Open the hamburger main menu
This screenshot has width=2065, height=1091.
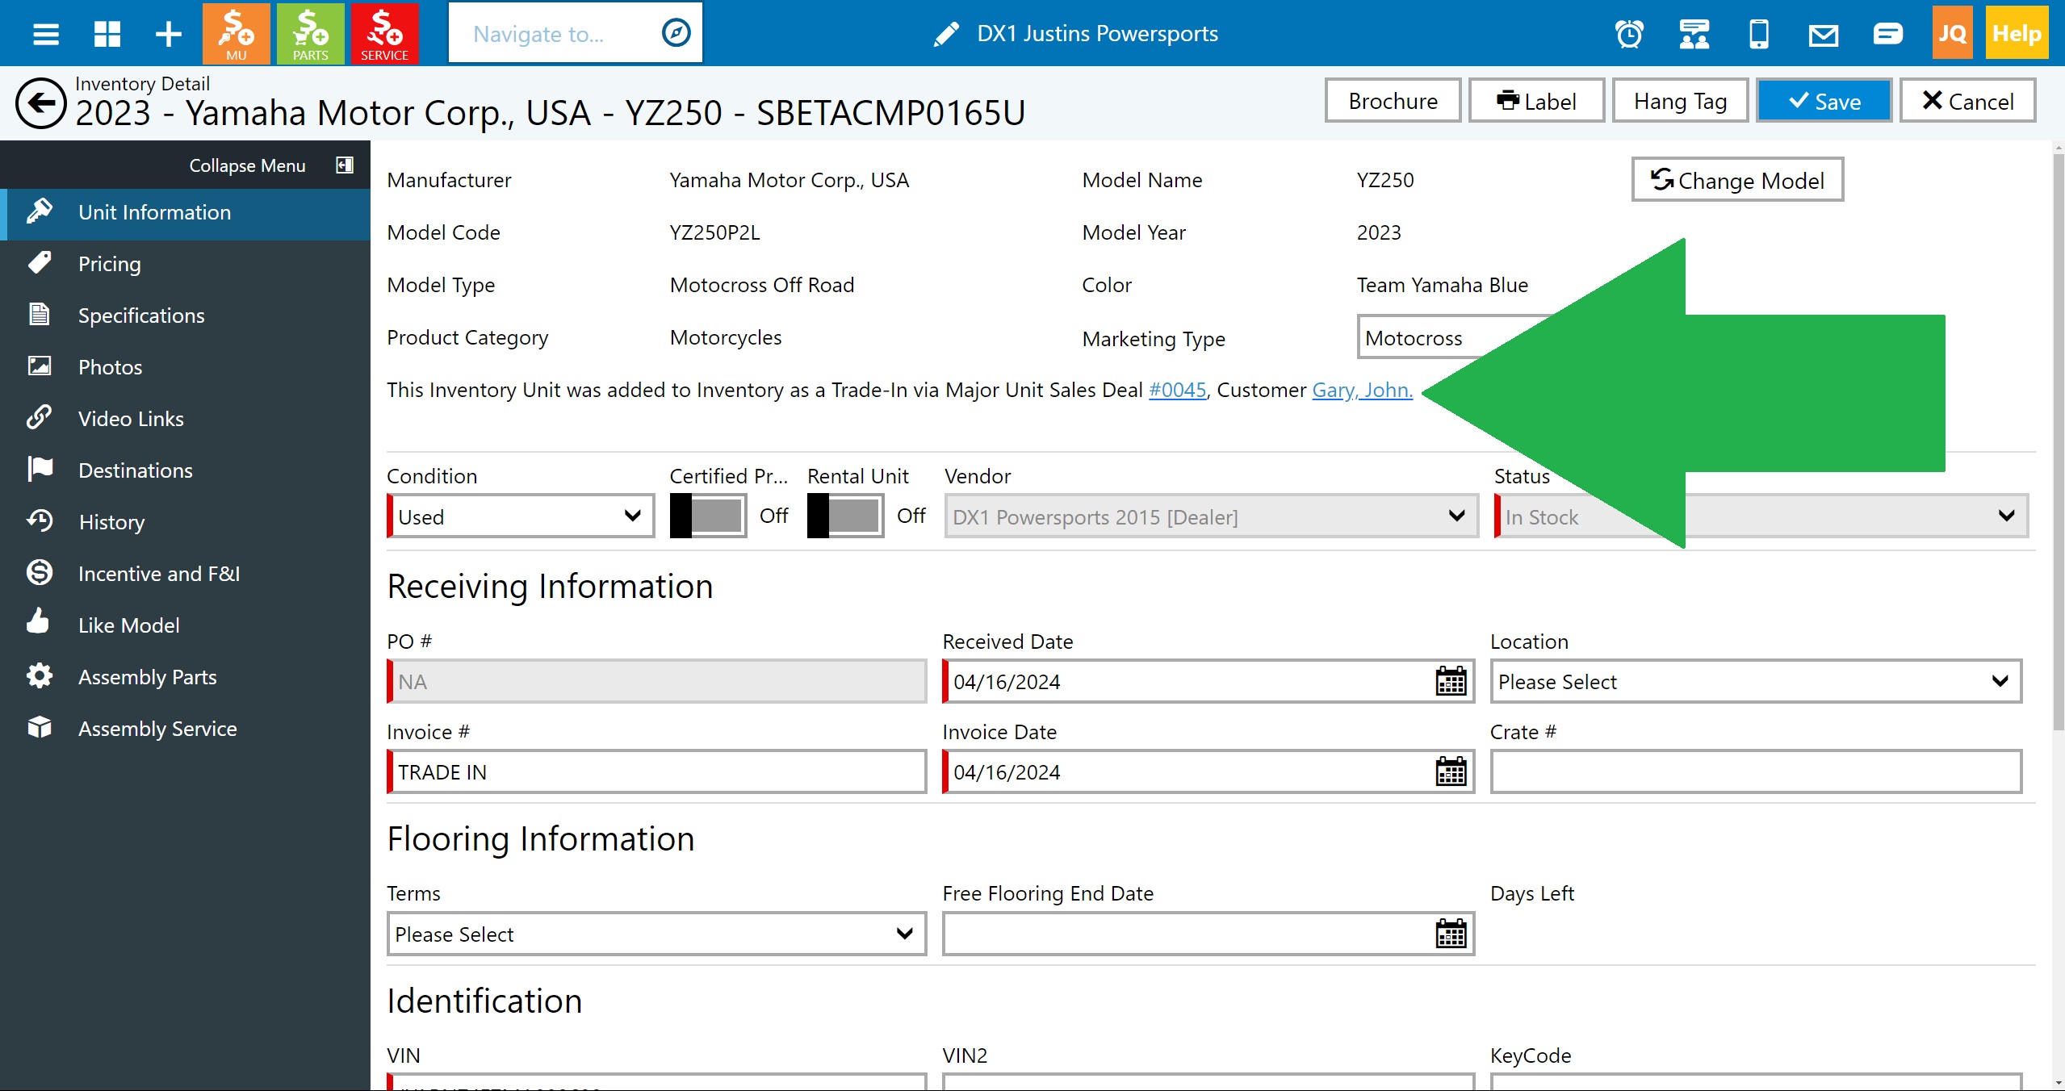46,34
